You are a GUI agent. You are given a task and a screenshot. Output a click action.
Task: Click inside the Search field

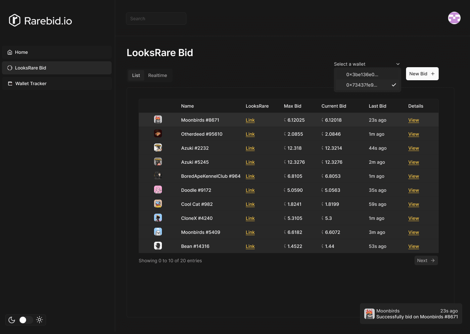coord(156,19)
